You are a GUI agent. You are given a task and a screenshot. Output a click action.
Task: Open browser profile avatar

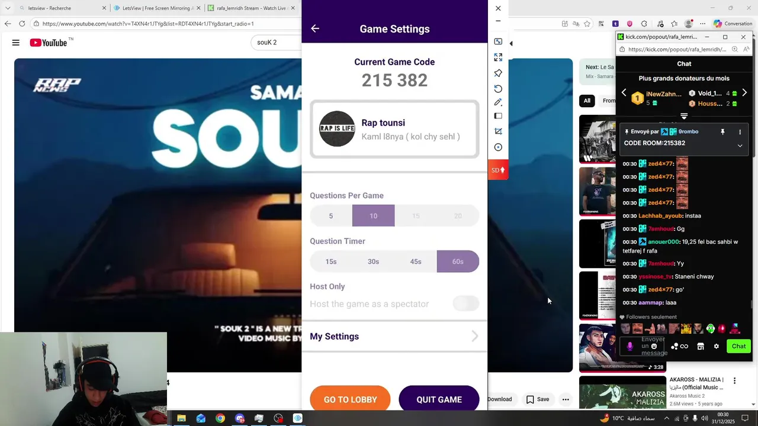click(x=688, y=24)
